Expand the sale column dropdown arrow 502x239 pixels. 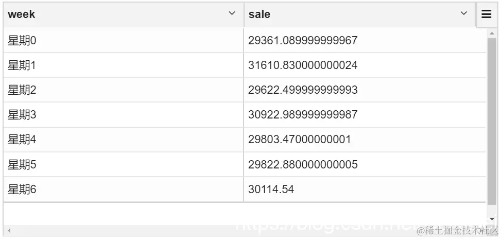[464, 14]
